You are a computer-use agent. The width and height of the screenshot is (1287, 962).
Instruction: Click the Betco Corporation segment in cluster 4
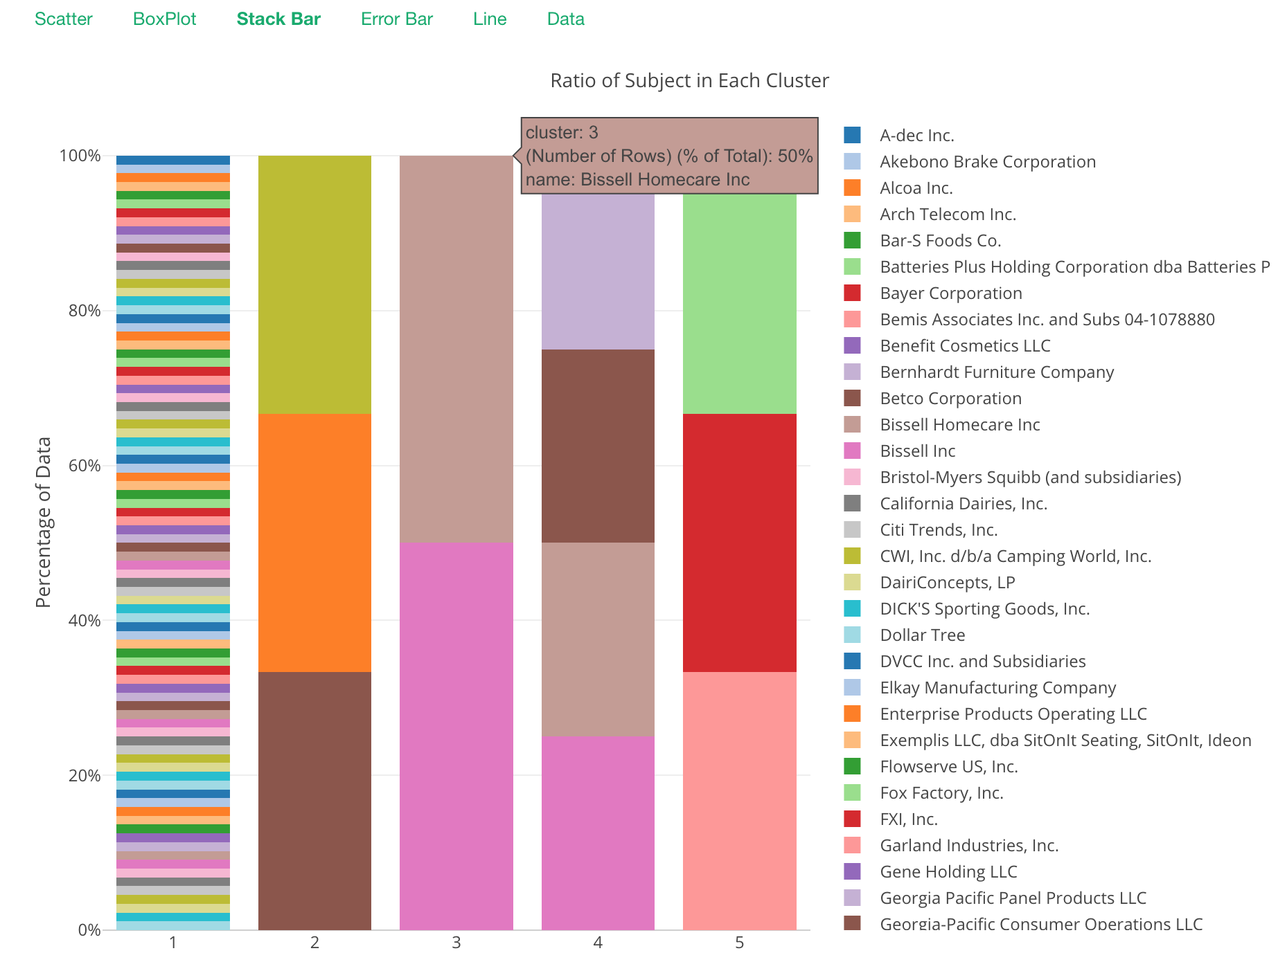(x=597, y=443)
